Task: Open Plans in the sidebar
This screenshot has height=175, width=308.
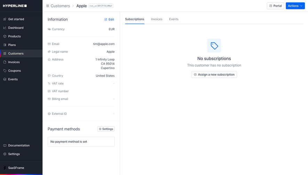Action: tap(21, 45)
